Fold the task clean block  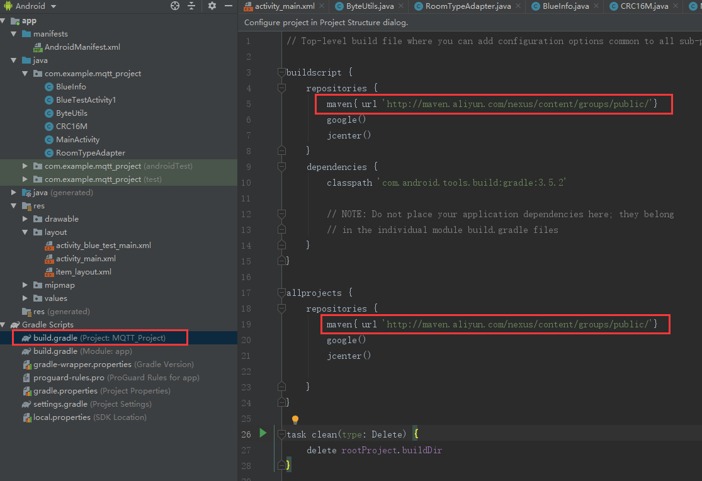pyautogui.click(x=281, y=434)
